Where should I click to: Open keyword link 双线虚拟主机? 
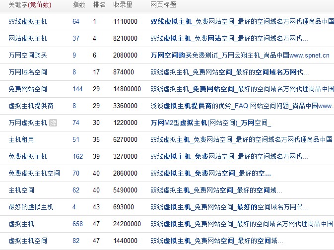coord(28,21)
